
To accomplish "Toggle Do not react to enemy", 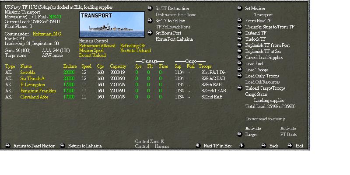I will click(x=265, y=119).
